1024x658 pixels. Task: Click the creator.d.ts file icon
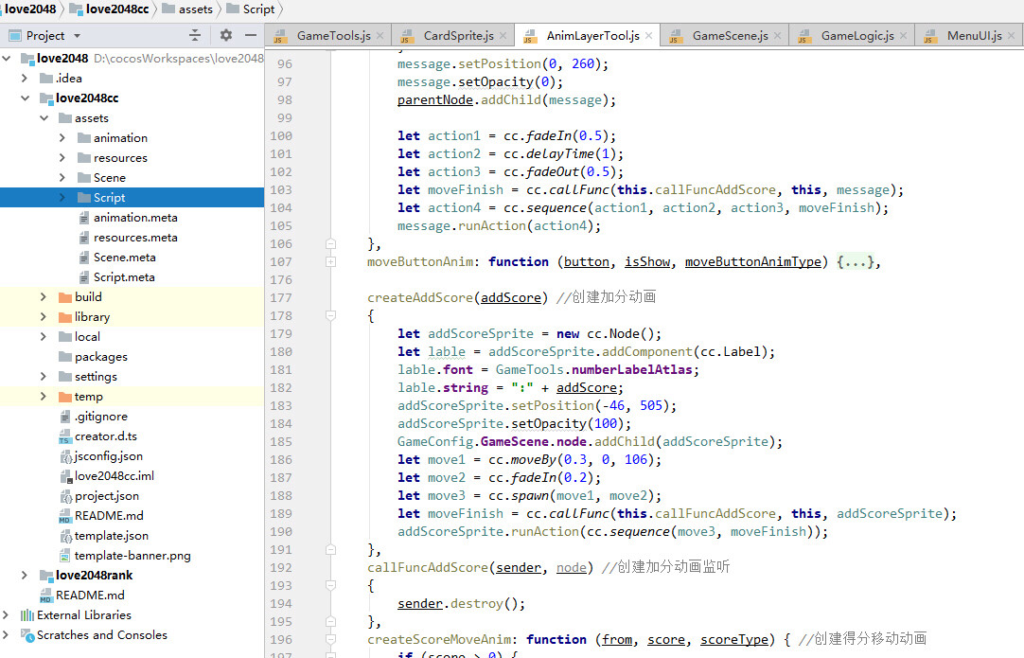click(x=64, y=436)
